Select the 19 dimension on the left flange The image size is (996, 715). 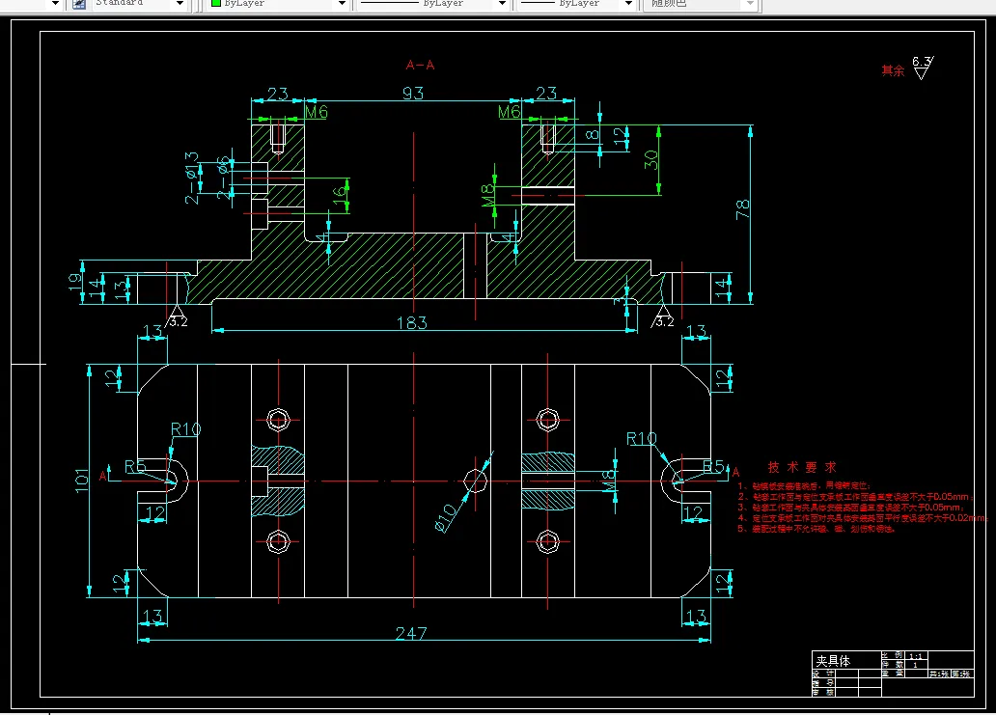click(75, 282)
